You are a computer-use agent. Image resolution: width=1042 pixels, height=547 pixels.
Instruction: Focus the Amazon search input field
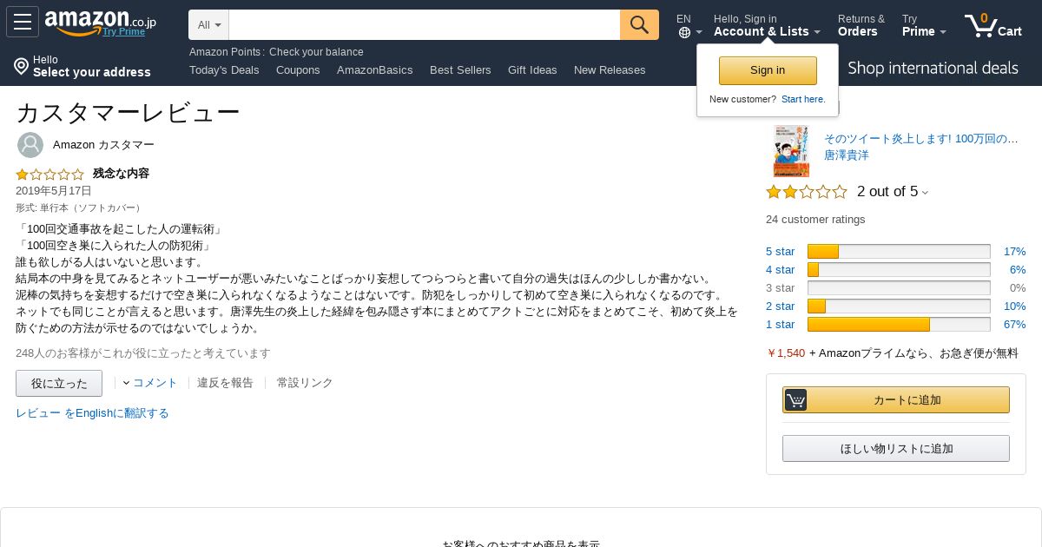coord(424,24)
